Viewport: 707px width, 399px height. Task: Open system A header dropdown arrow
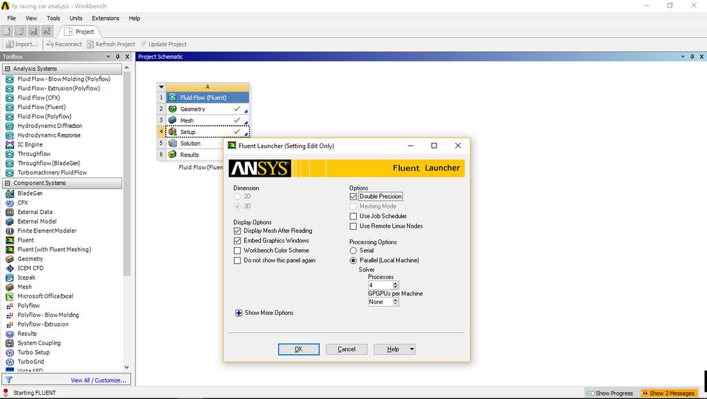pyautogui.click(x=161, y=86)
